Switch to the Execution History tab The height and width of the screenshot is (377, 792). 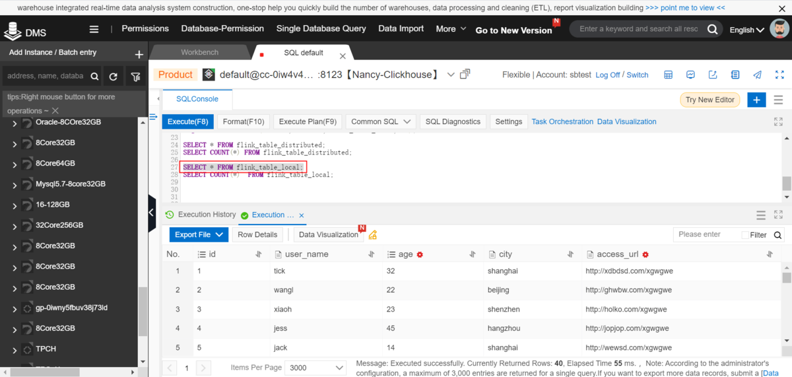201,215
